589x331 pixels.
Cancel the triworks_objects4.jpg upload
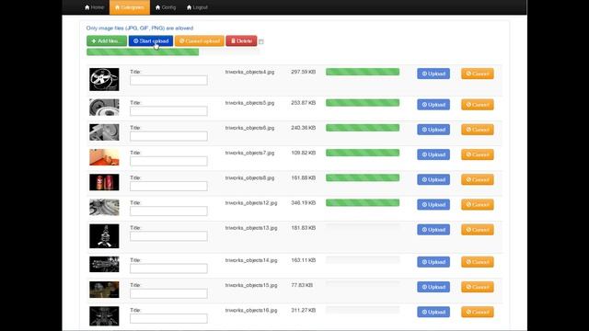tap(478, 74)
